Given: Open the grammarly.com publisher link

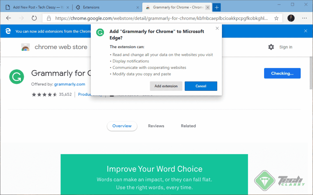Looking at the screenshot, I should 70,84.
